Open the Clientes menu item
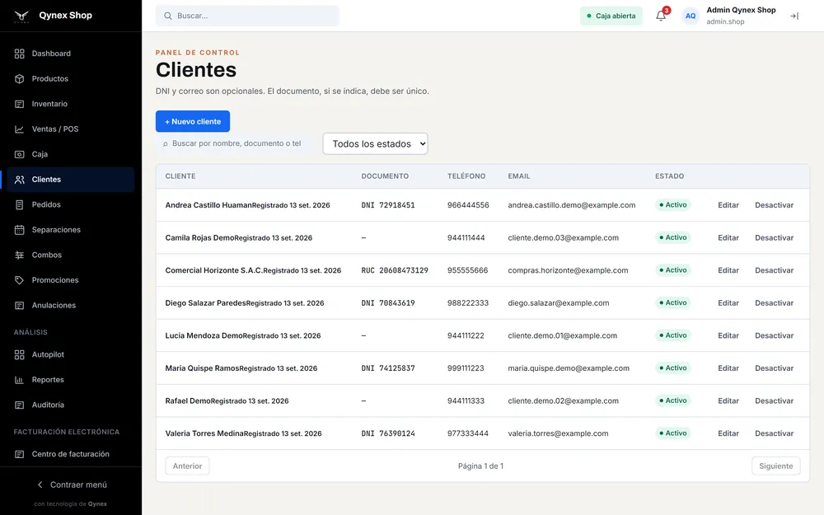The width and height of the screenshot is (824, 515). pos(70,179)
